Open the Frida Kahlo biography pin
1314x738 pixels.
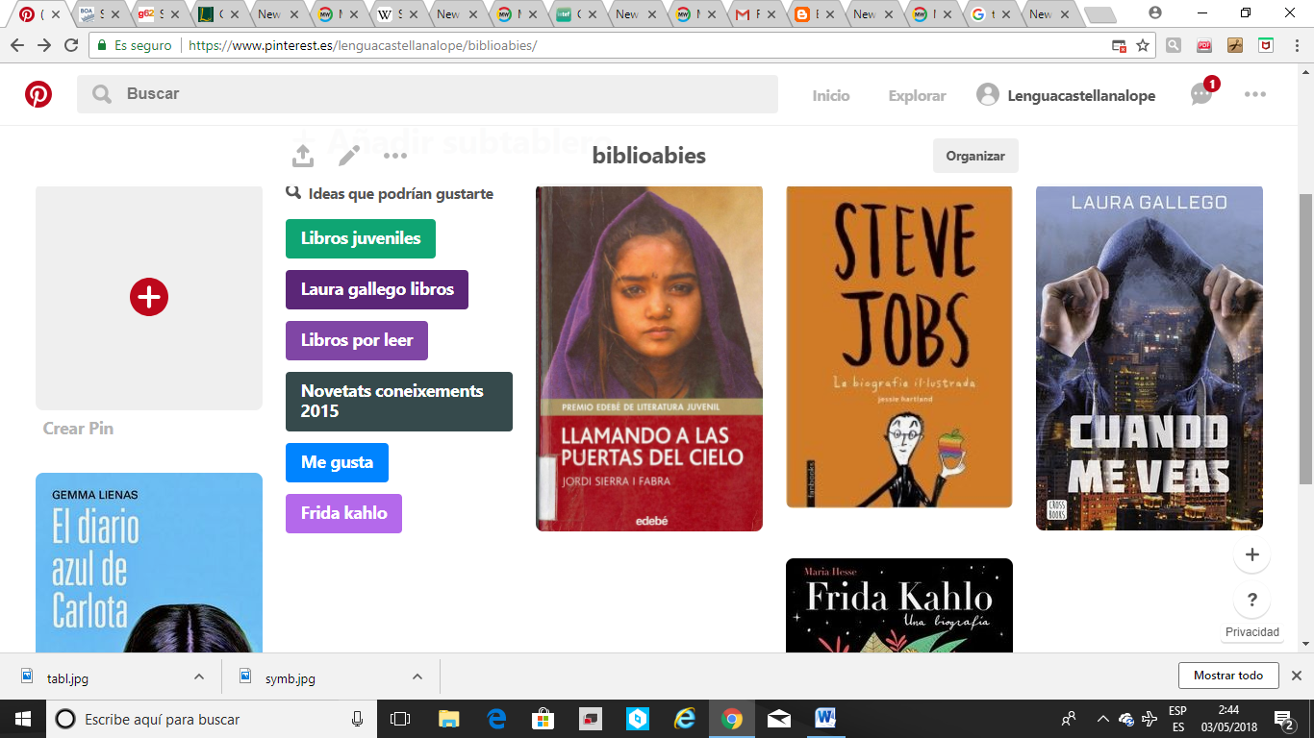click(899, 605)
